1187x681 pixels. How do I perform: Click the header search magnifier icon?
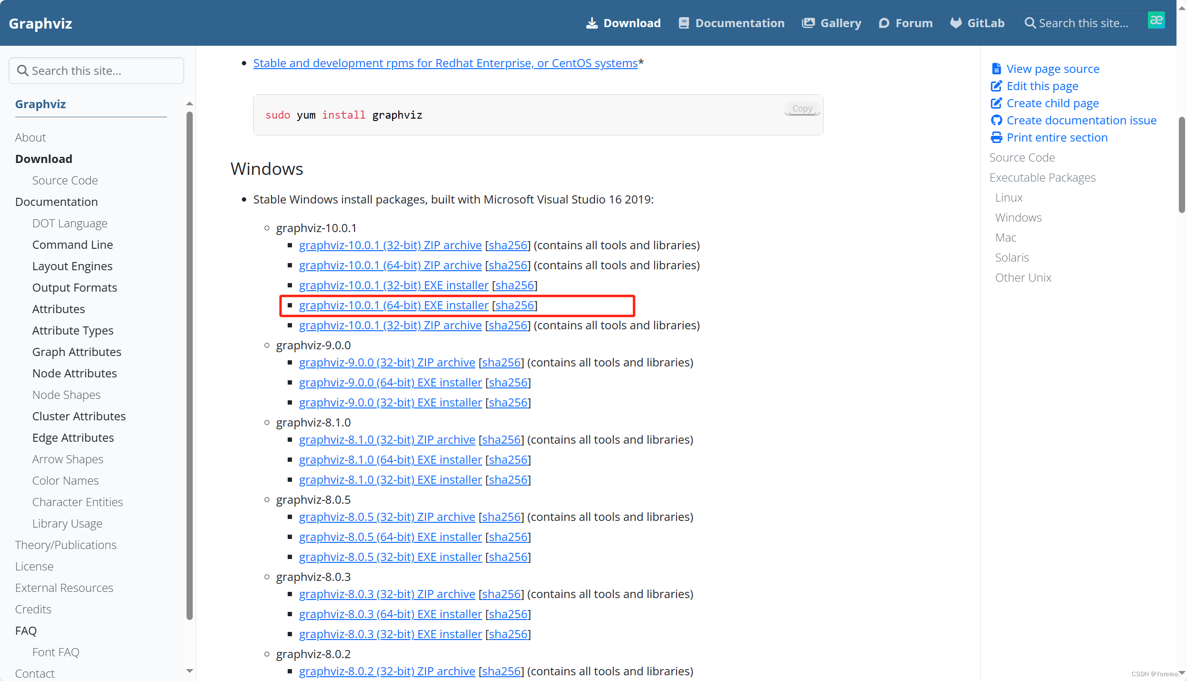pos(1030,23)
